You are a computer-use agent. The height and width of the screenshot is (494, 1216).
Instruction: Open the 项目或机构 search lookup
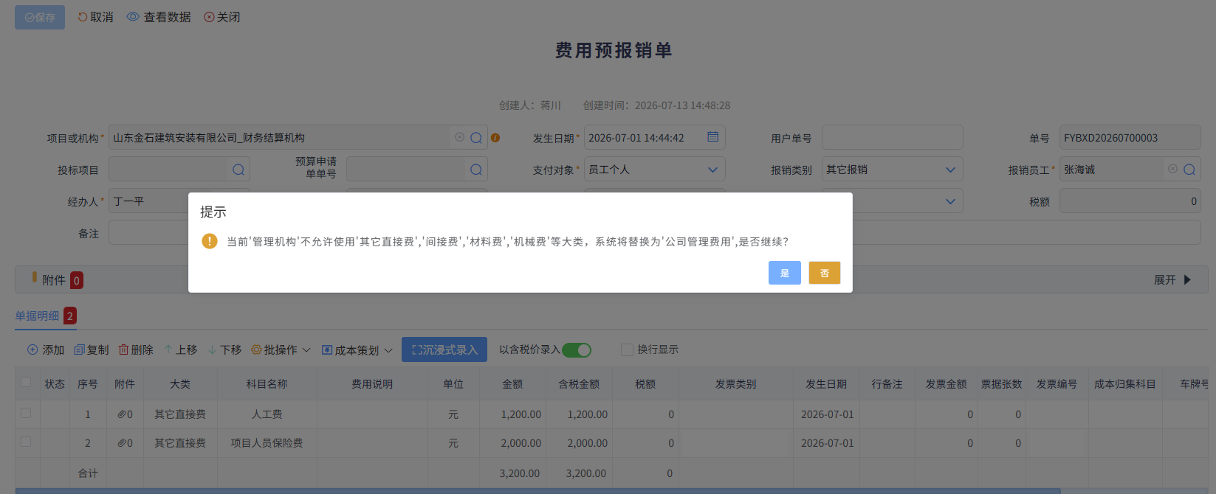point(476,138)
